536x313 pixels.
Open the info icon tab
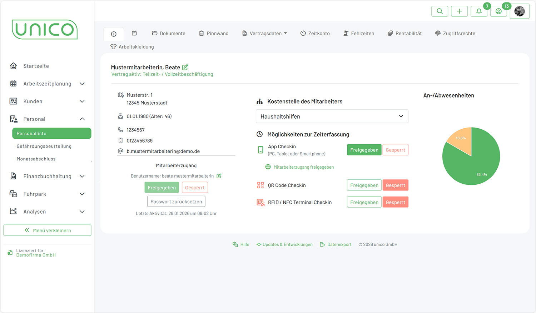point(114,34)
